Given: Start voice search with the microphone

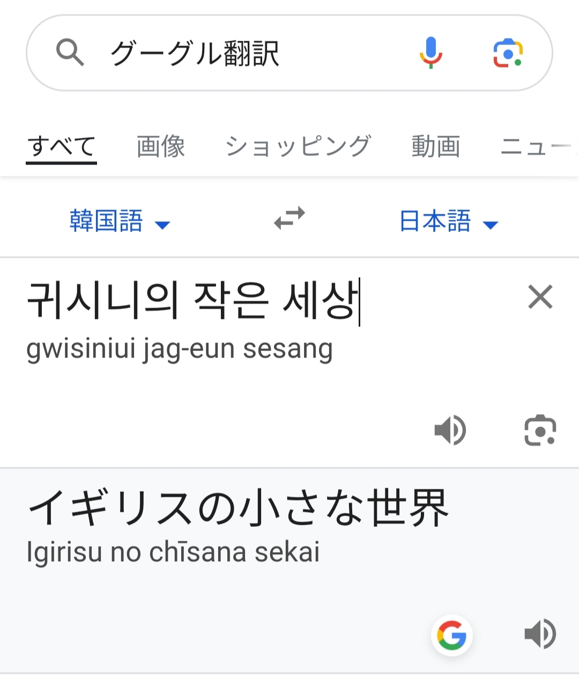Looking at the screenshot, I should 430,53.
